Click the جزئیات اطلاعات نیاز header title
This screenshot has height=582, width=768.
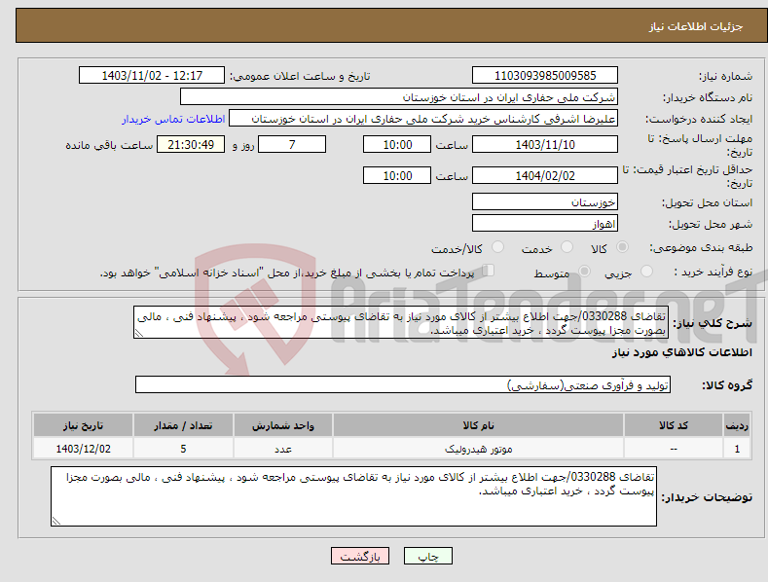click(x=696, y=26)
